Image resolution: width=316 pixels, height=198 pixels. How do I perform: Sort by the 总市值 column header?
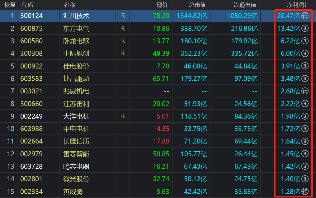(x=197, y=5)
